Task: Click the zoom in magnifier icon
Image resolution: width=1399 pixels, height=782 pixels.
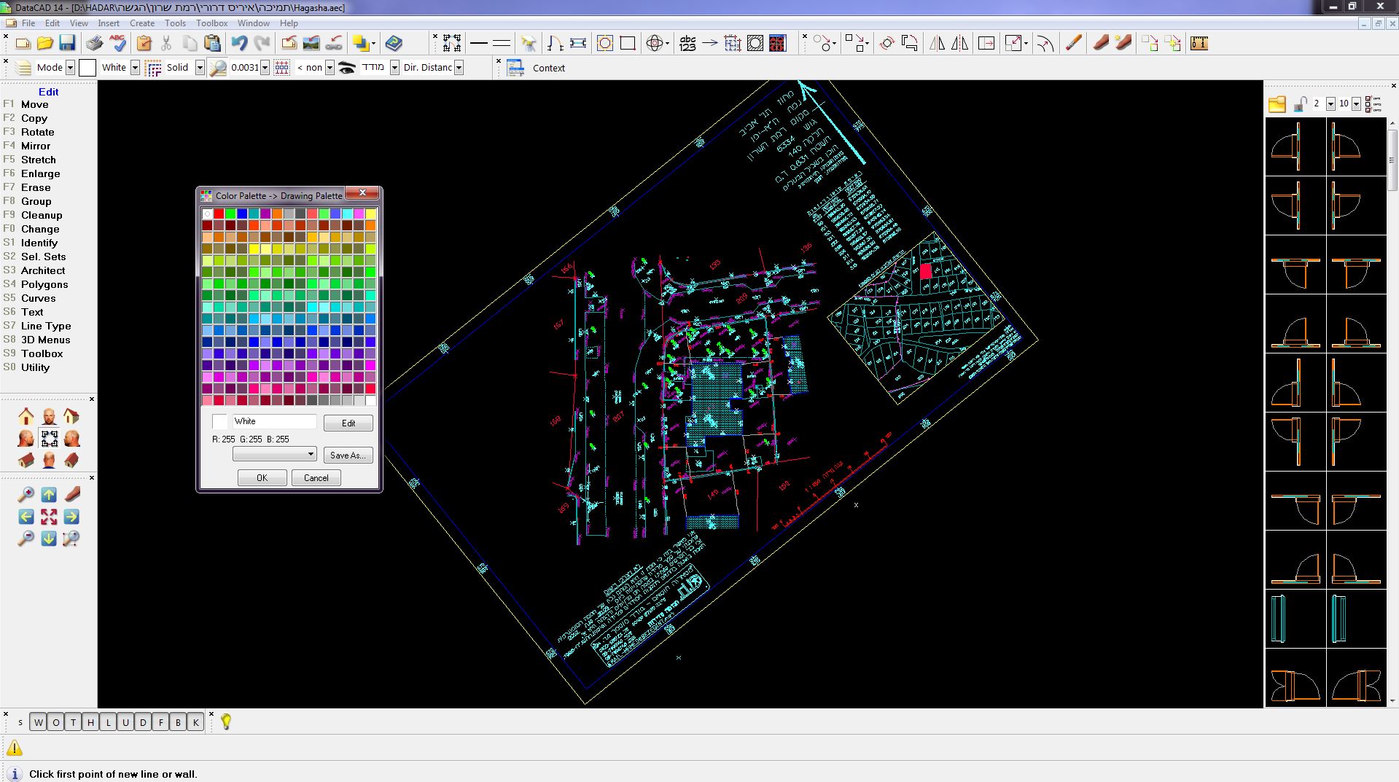Action: (26, 495)
